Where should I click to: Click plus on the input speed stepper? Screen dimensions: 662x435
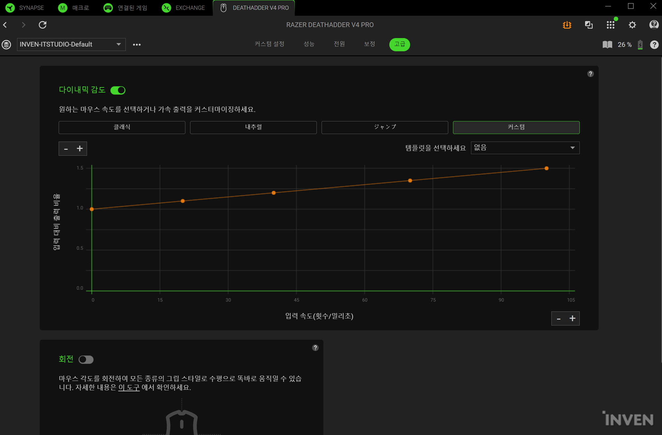tap(572, 319)
